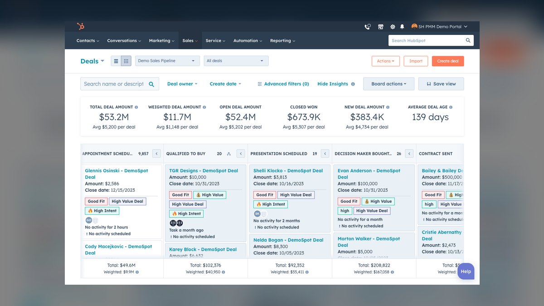
Task: Click the Save view button
Action: click(441, 84)
